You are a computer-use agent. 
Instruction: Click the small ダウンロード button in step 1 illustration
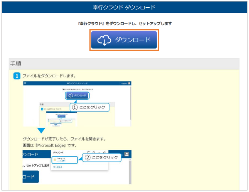77,95
